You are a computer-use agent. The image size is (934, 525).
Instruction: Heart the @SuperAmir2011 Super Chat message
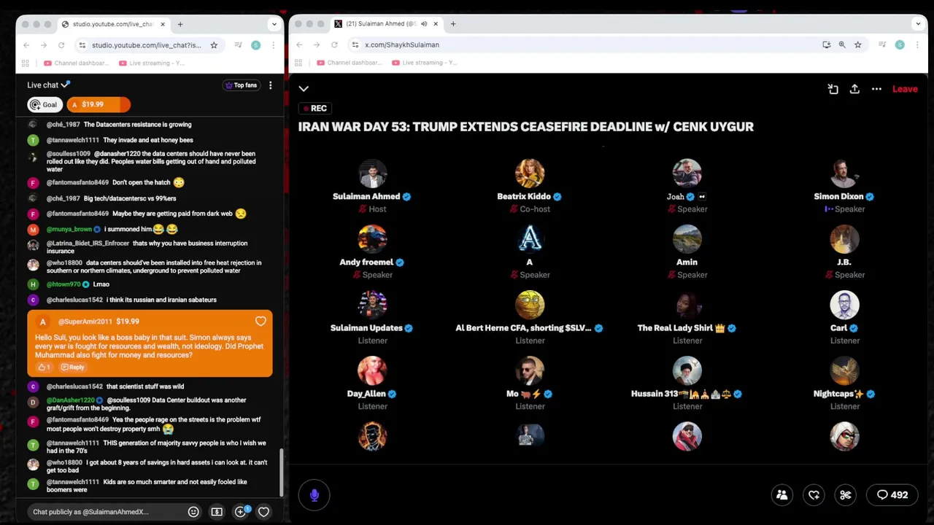tap(260, 321)
